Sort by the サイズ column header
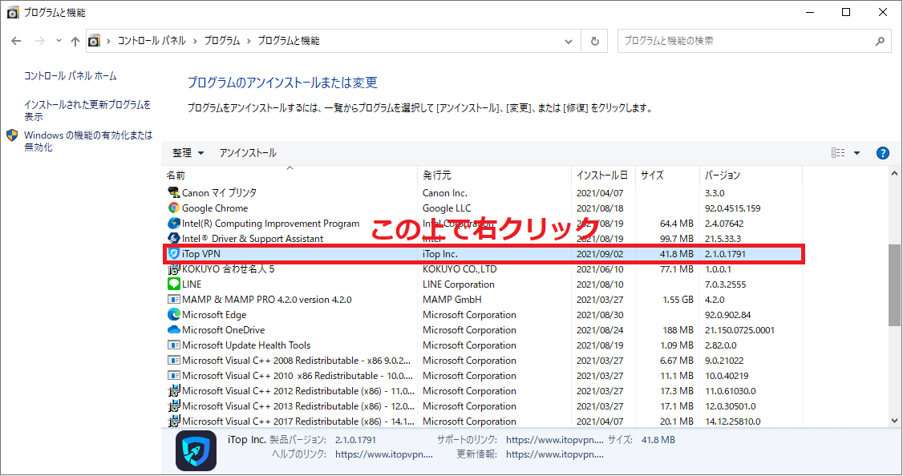Image resolution: width=903 pixels, height=476 pixels. click(x=667, y=175)
